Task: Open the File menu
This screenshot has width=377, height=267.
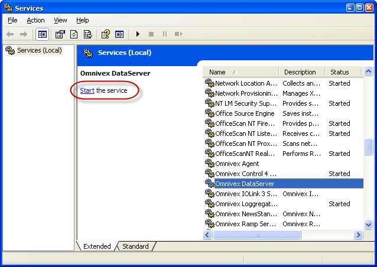Action: click(x=12, y=21)
